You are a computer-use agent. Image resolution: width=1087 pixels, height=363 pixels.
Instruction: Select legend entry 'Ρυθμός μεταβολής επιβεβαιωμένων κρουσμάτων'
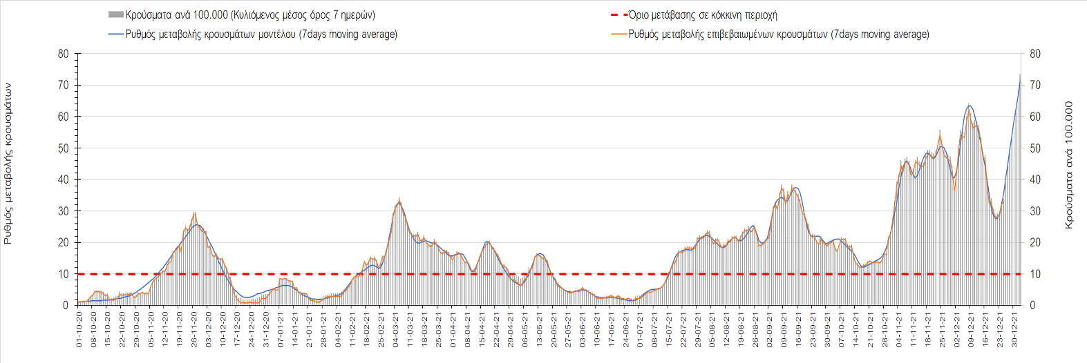tap(778, 34)
